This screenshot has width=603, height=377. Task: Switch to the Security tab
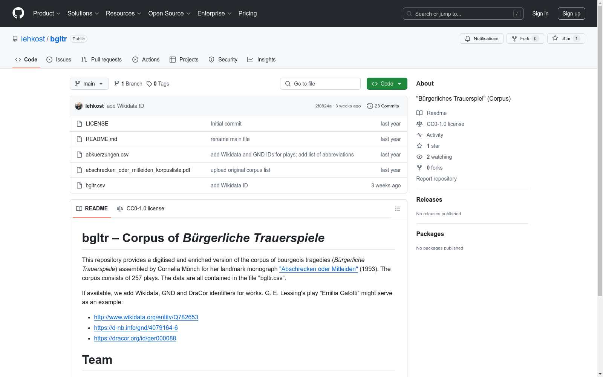pyautogui.click(x=223, y=60)
